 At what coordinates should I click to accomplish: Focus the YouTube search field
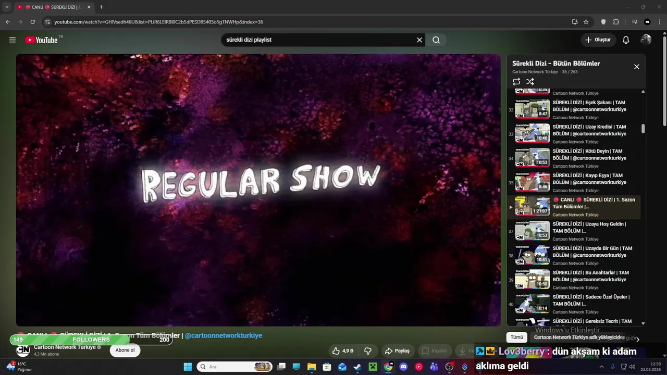click(x=318, y=40)
